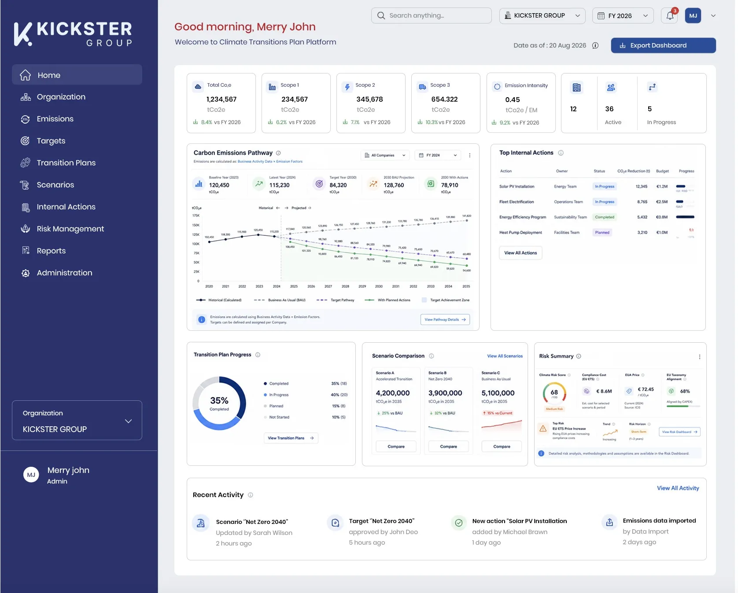Expand the user menu chevron beside MJ
738x593 pixels.
click(x=713, y=16)
